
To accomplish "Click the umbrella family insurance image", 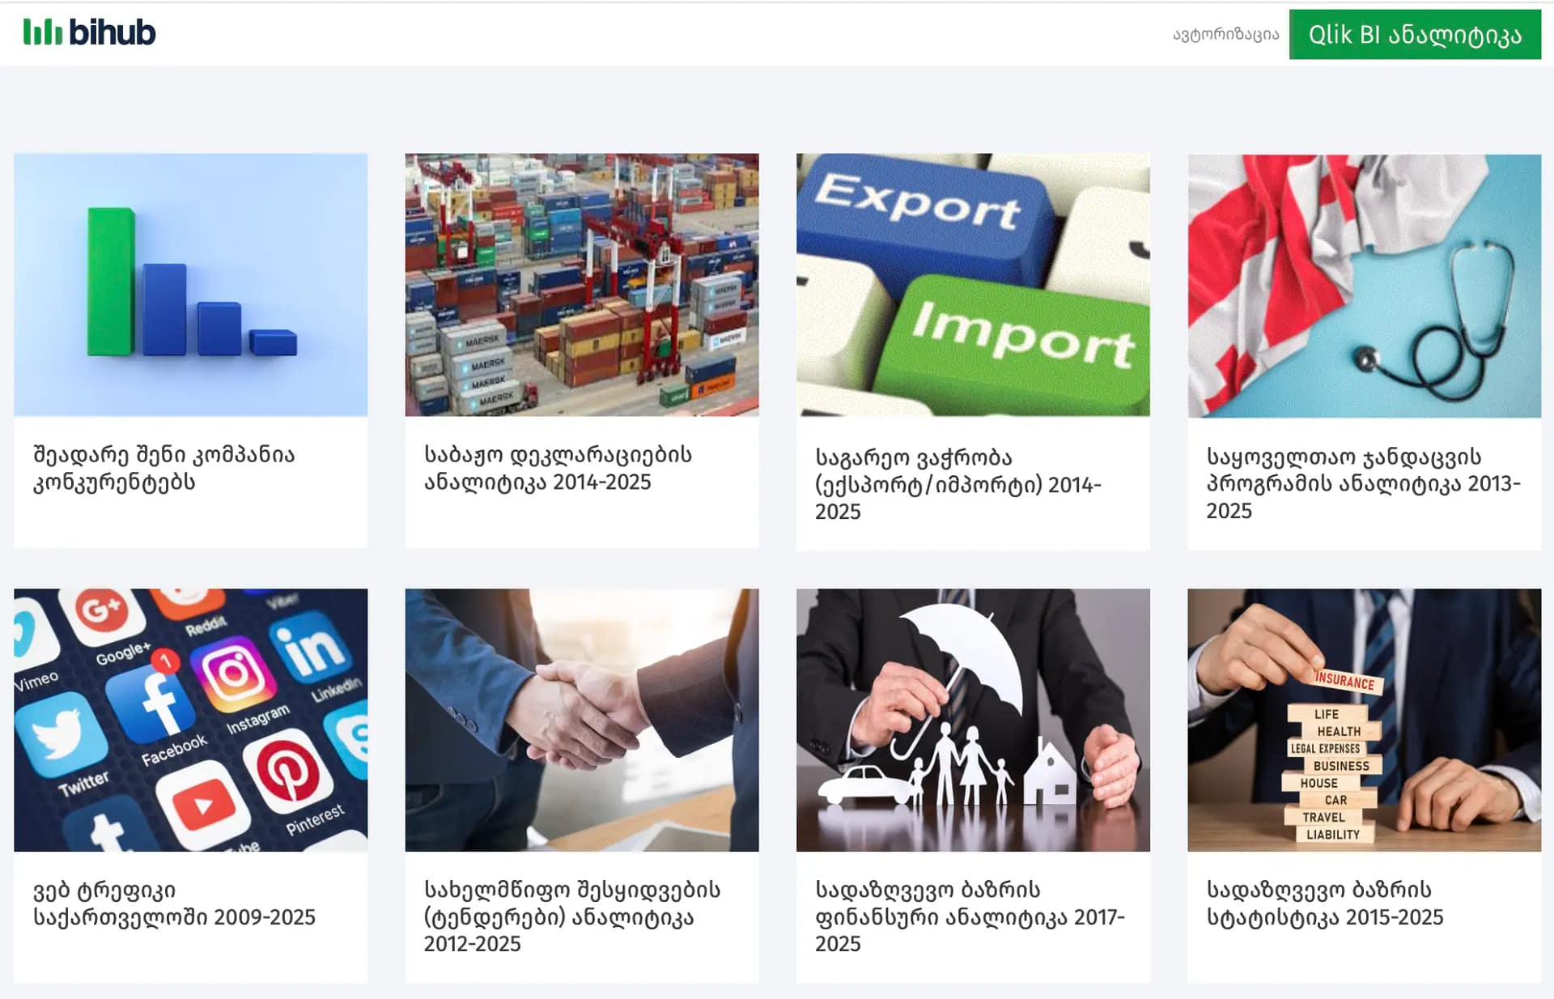I will [x=973, y=720].
